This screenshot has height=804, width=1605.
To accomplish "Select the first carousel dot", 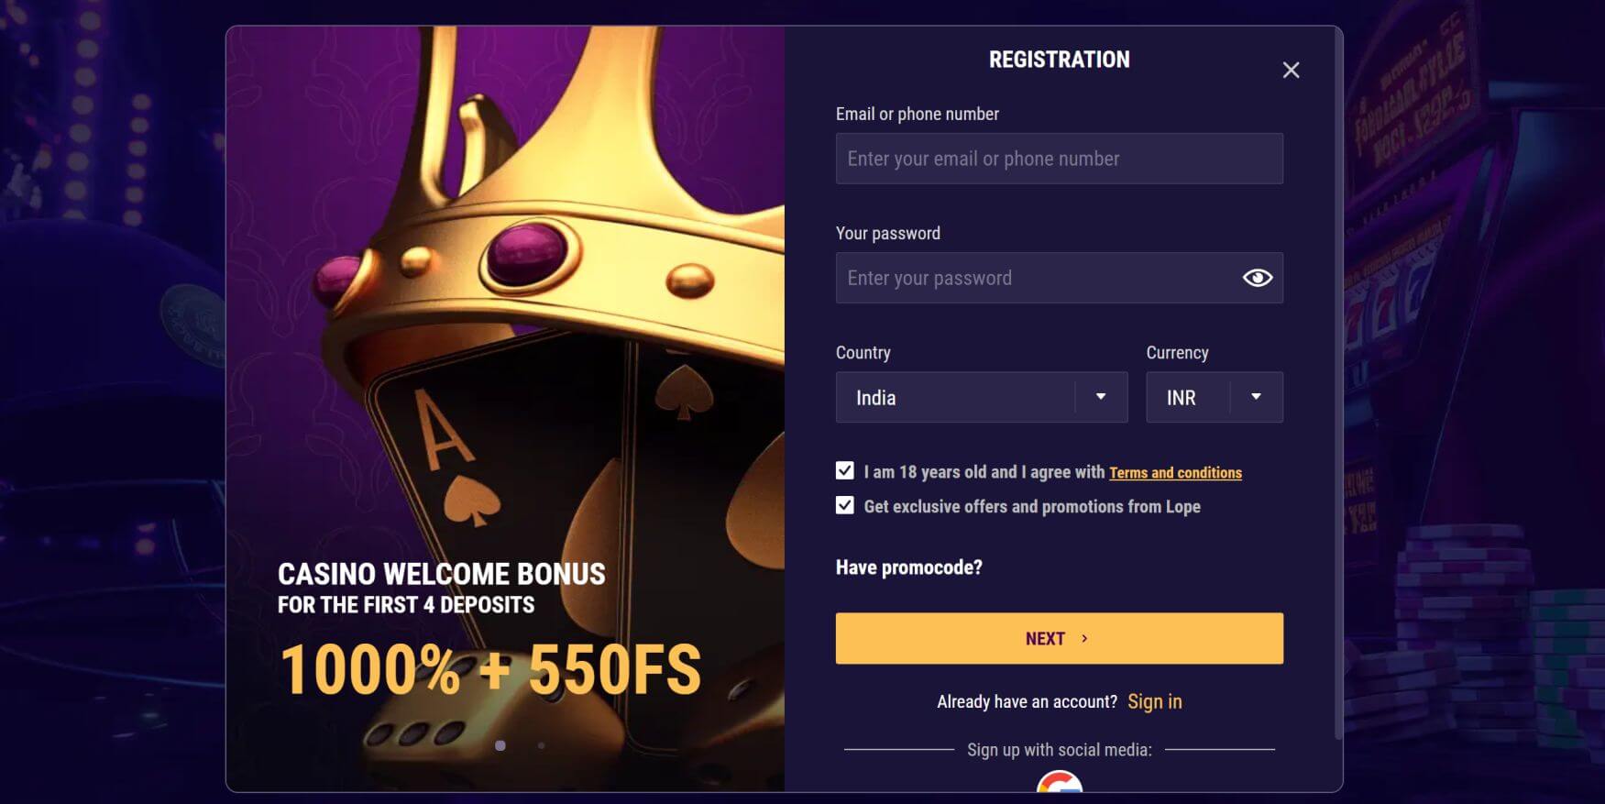I will (x=500, y=745).
